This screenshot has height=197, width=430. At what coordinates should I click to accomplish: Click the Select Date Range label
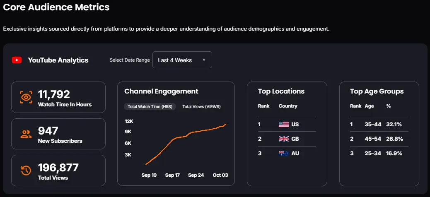(x=130, y=60)
